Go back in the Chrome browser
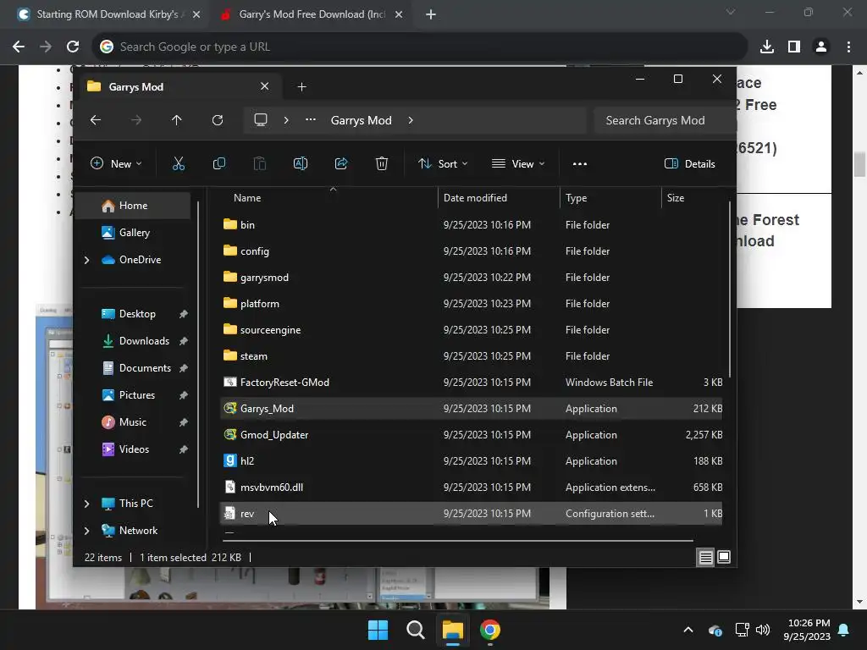Viewport: 867px width, 650px height. pyautogui.click(x=19, y=47)
